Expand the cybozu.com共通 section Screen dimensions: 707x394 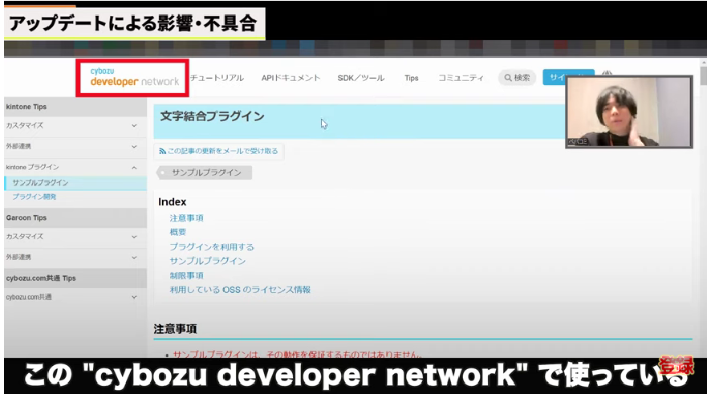tap(134, 298)
